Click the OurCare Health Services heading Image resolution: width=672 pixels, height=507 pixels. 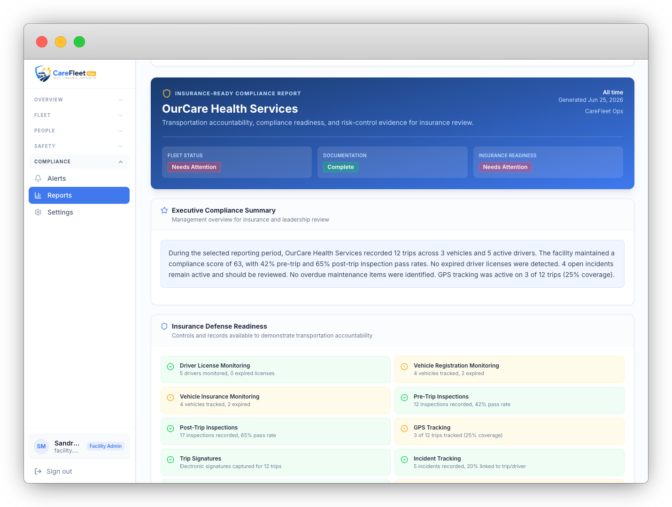tap(230, 109)
